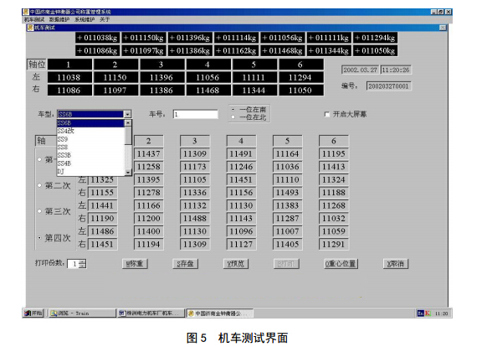Click the red K tray icon
The image size is (487, 347).
pyautogui.click(x=428, y=313)
